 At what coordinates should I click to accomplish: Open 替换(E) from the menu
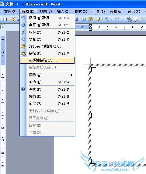point(47,96)
